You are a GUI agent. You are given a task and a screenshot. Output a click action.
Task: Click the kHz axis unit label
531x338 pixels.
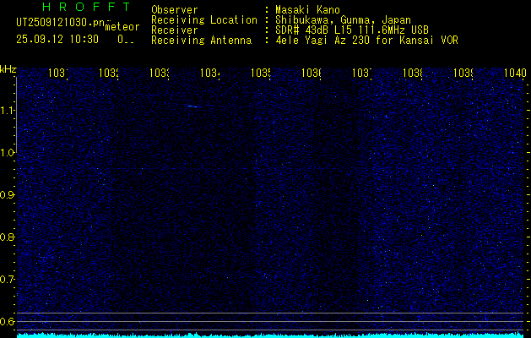(8, 70)
